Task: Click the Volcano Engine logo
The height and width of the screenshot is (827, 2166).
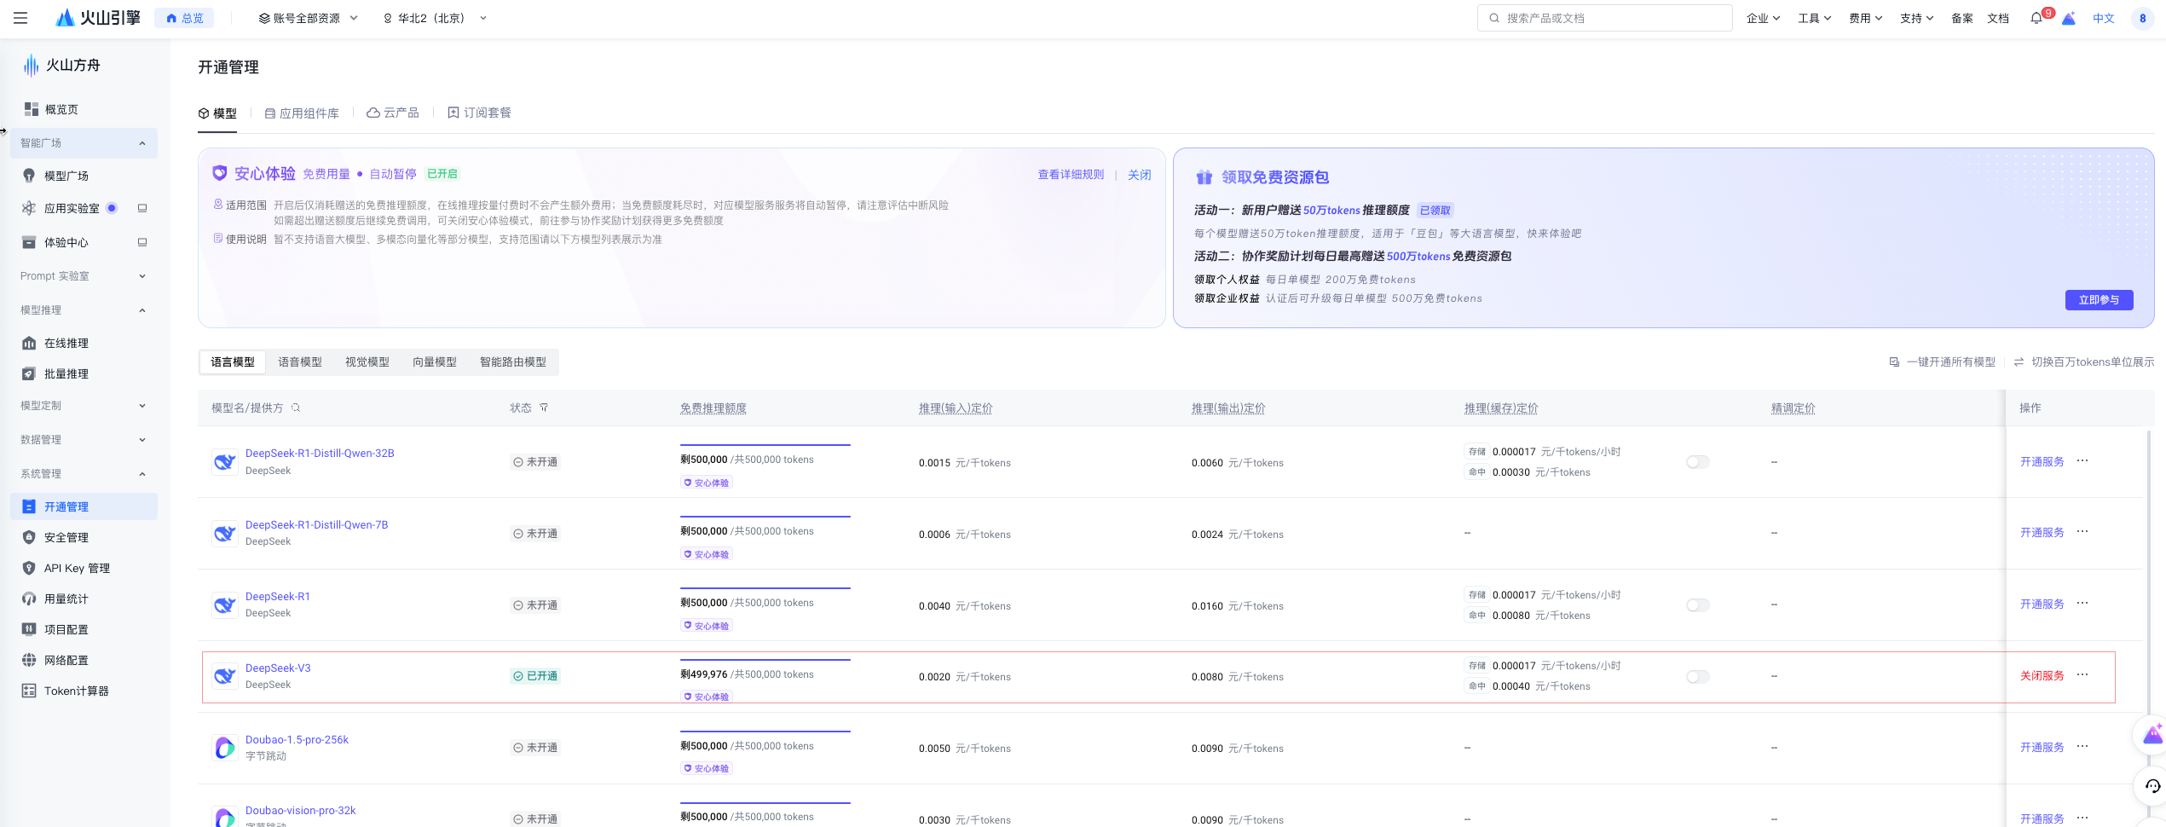Action: [98, 18]
